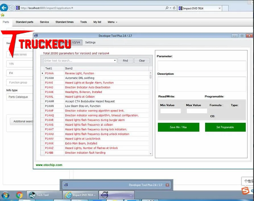
Task: Click the refresh icon in address bar
Action: 174,8
